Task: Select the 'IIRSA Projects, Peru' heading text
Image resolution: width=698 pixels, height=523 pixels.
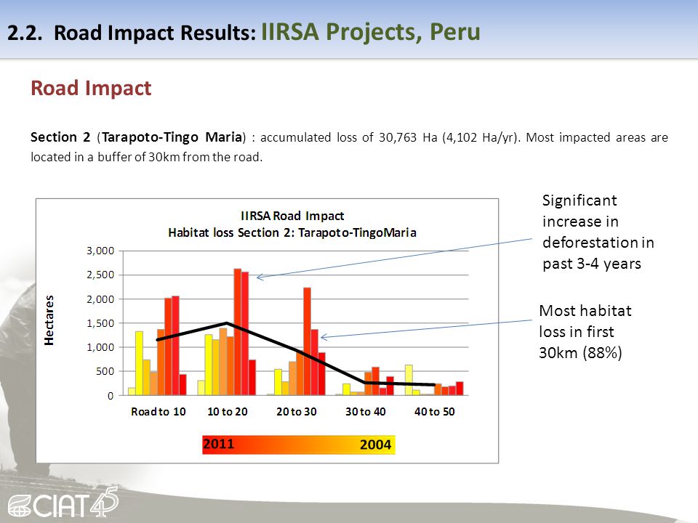Action: 370,32
